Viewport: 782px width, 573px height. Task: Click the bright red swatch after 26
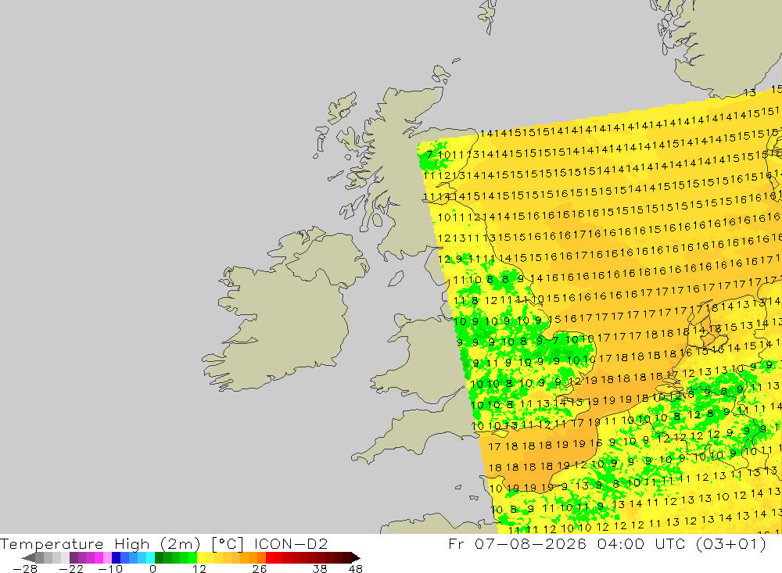pos(270,557)
